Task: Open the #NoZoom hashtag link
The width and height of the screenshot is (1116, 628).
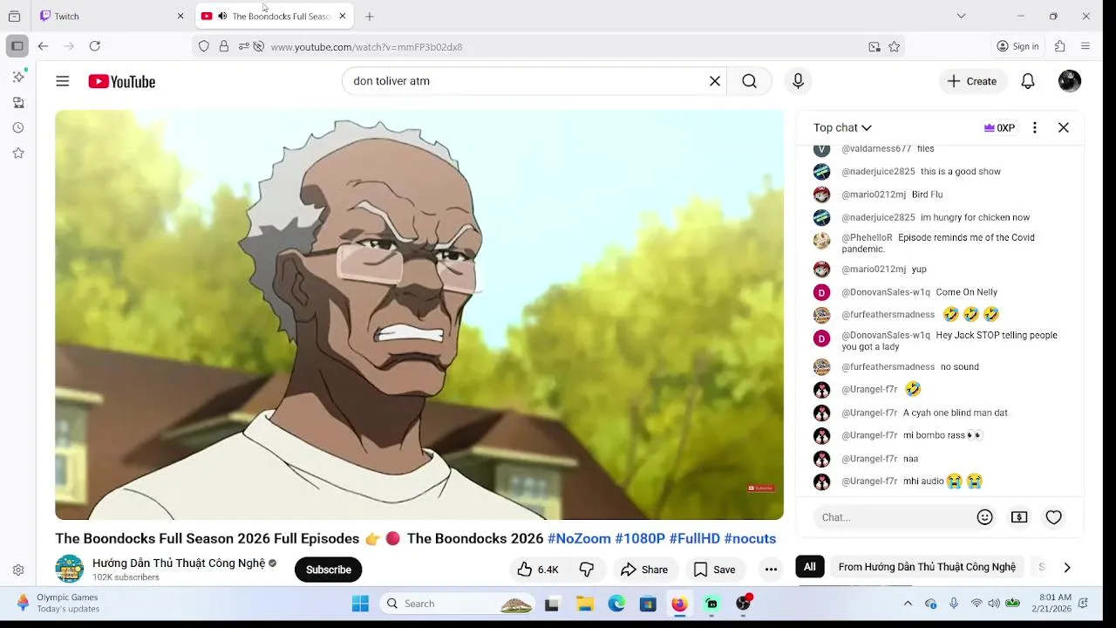Action: (x=579, y=539)
